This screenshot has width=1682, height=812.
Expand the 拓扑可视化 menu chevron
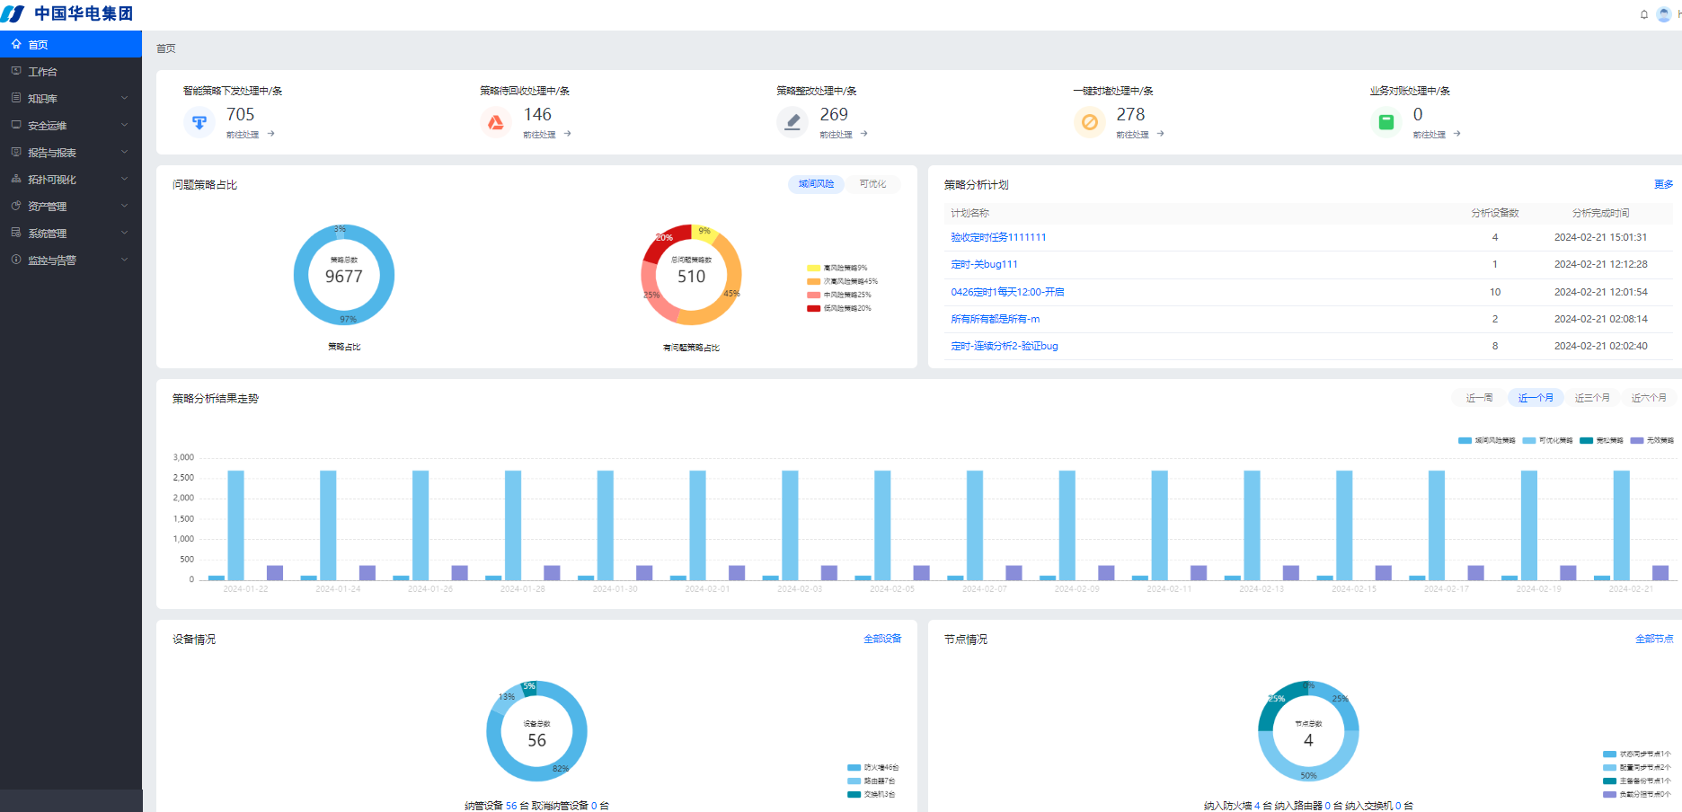coord(124,179)
